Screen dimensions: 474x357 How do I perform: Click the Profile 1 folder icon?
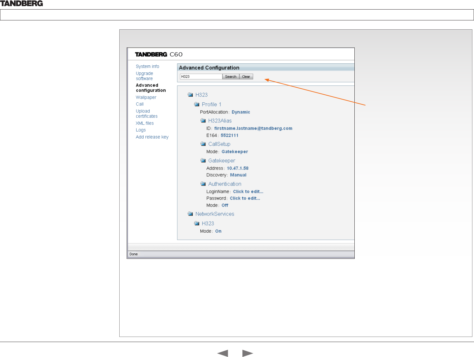coord(197,104)
